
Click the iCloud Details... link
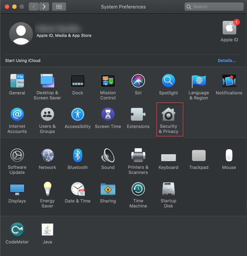click(227, 60)
